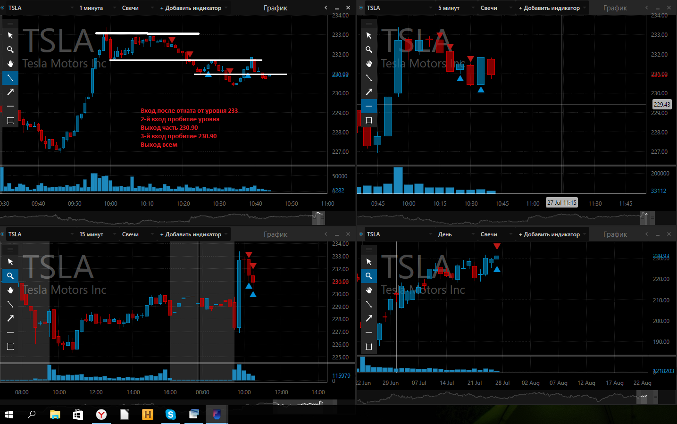Select the pointer tool in the 1-minute chart

pos(10,35)
